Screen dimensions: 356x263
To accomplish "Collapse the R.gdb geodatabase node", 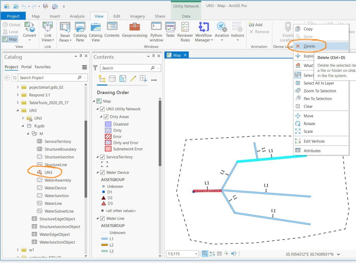I will [23, 126].
